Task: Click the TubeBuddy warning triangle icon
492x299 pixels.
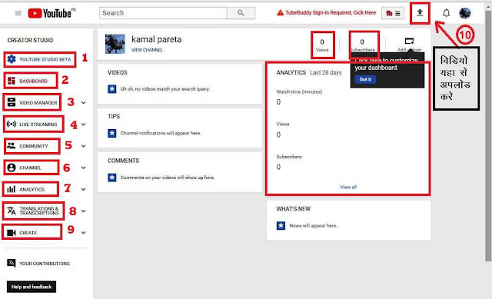Action: (280, 12)
